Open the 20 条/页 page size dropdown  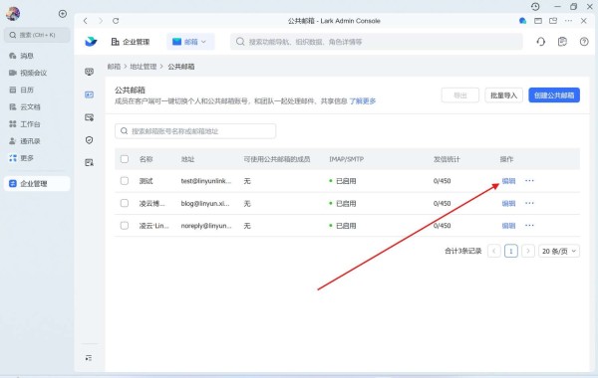[x=559, y=251]
